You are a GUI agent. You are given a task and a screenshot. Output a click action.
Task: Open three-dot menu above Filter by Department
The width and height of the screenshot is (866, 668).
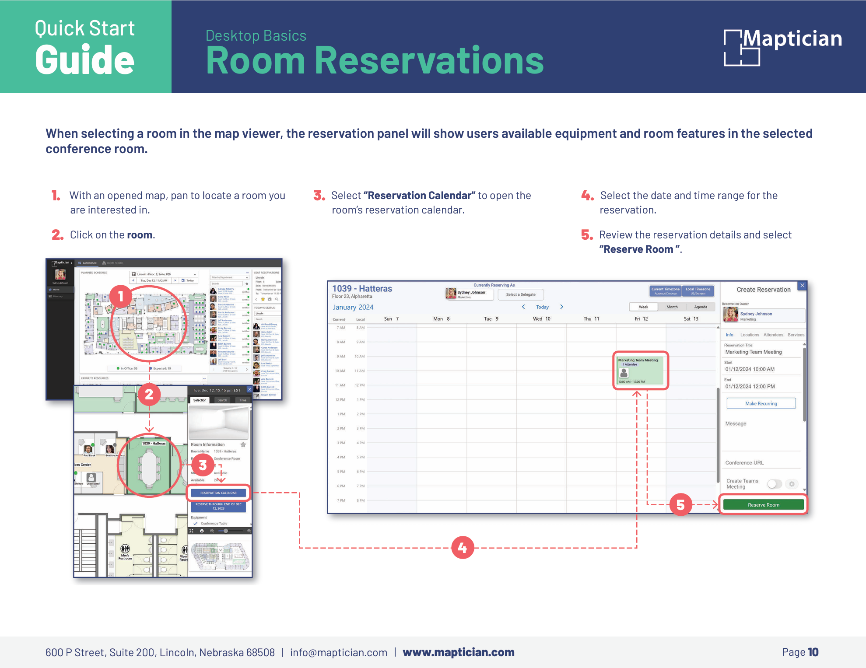click(x=247, y=273)
